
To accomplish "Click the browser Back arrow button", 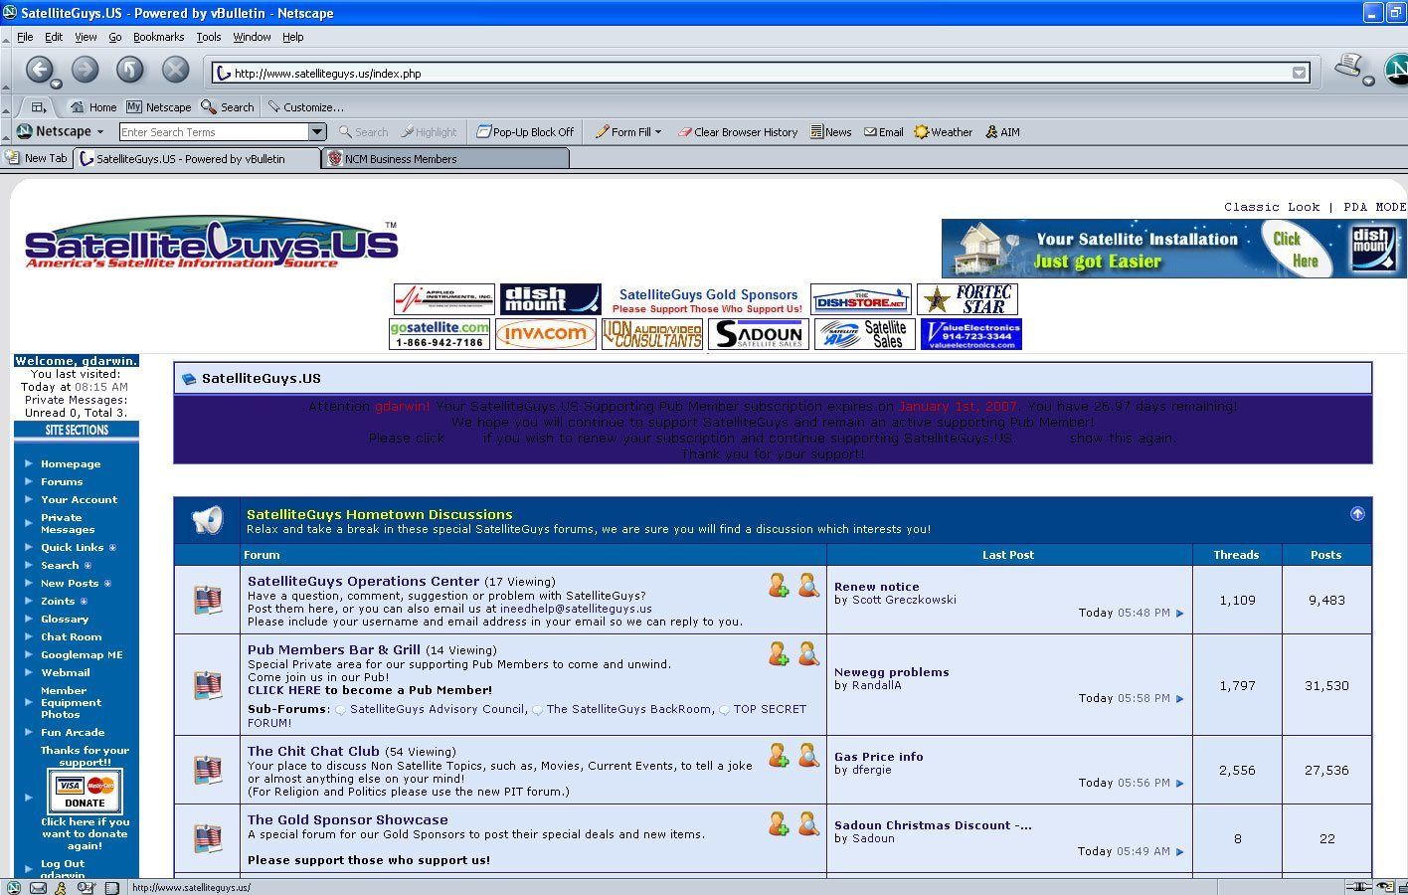I will (x=40, y=69).
